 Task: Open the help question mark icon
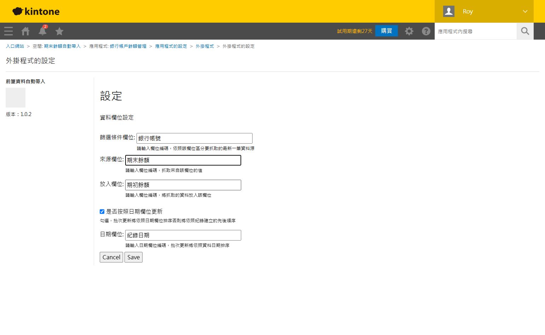tap(426, 31)
